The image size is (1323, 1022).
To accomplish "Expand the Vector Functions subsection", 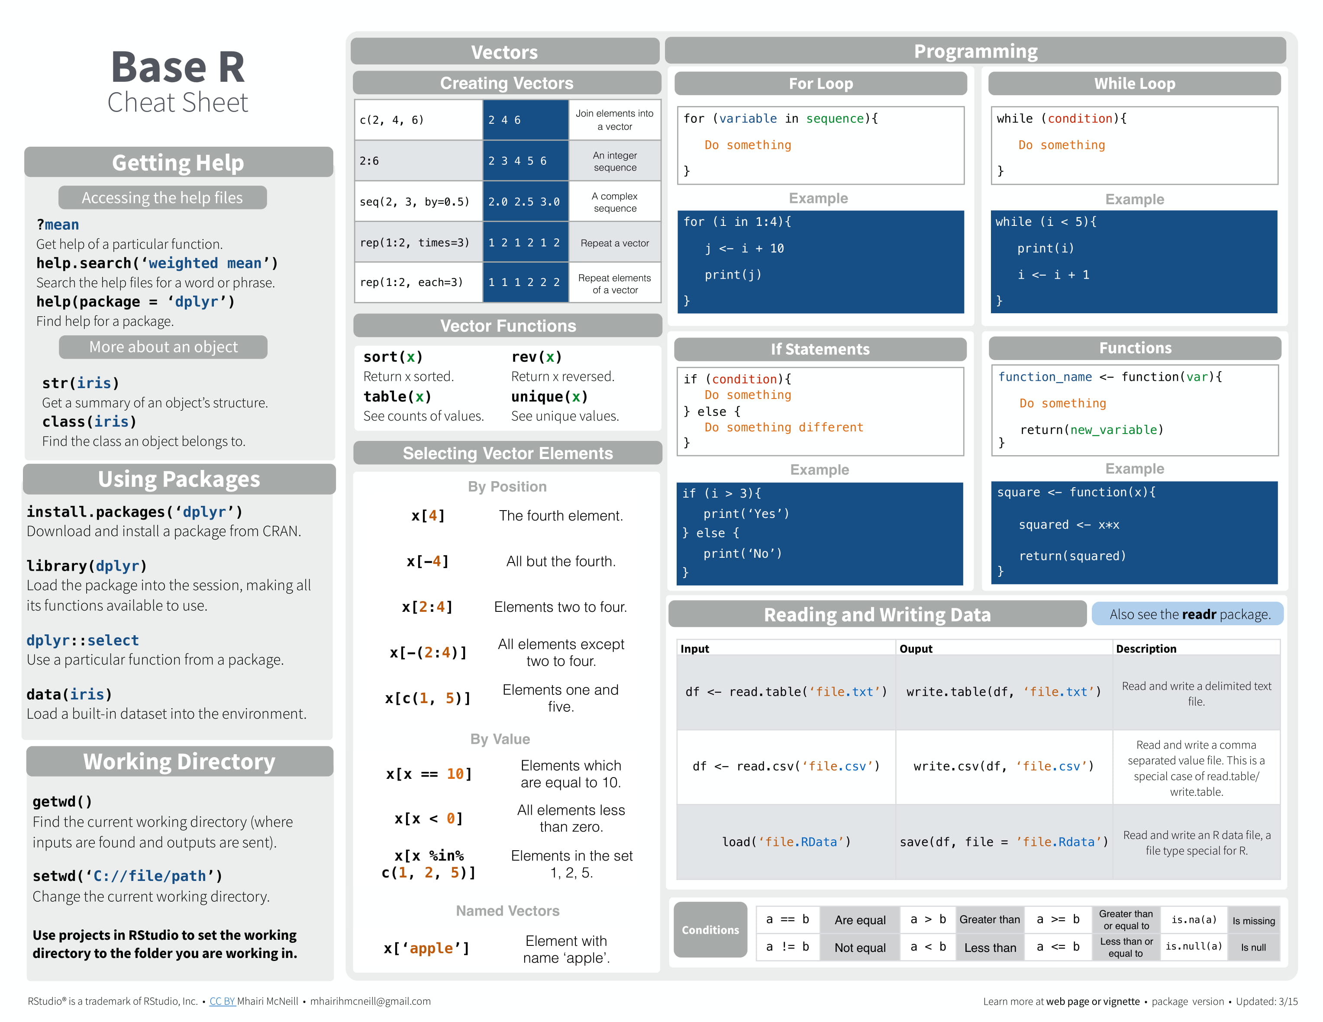I will 508,326.
